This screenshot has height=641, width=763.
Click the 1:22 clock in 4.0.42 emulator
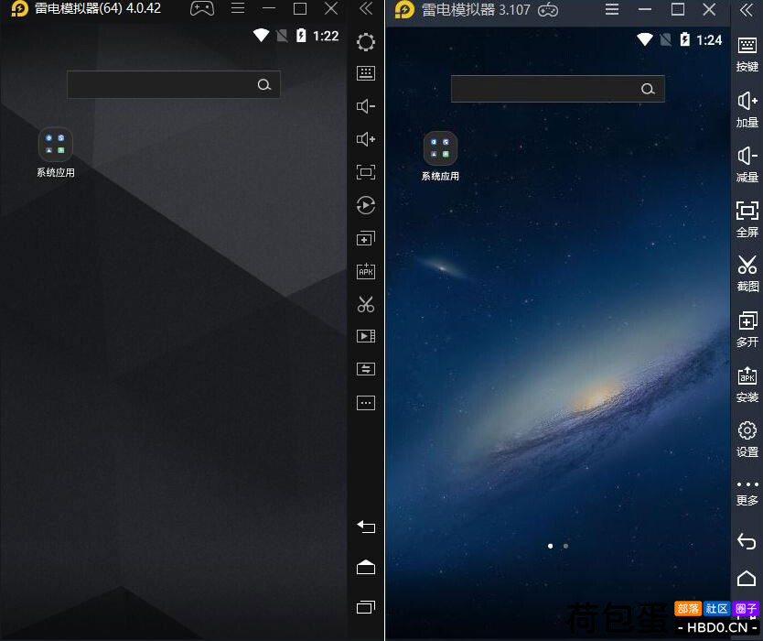[326, 36]
